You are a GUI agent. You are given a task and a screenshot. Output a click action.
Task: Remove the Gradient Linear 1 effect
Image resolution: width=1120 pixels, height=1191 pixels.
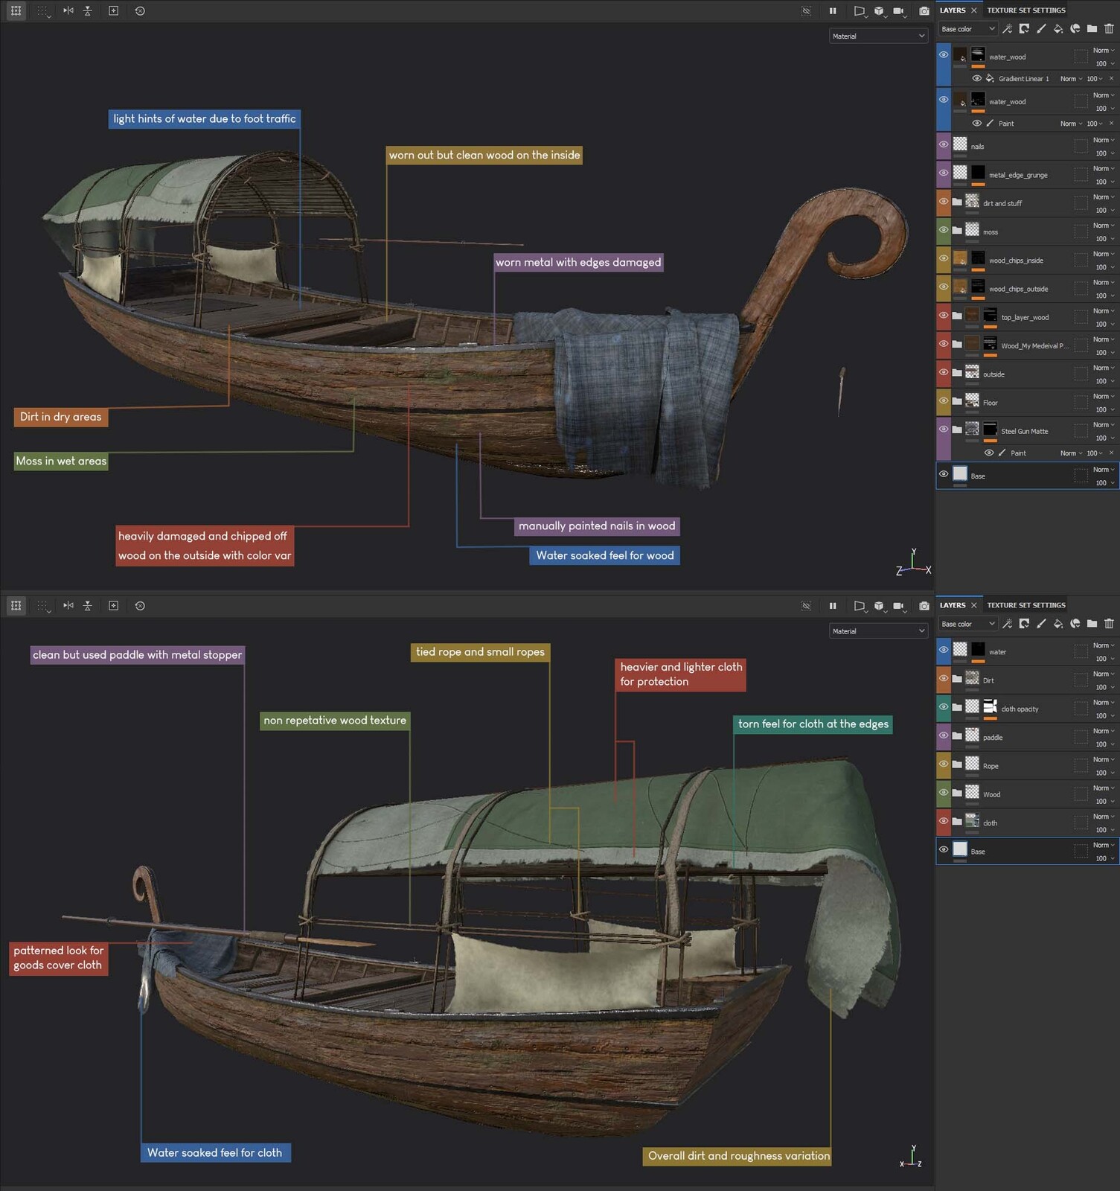click(x=1112, y=79)
